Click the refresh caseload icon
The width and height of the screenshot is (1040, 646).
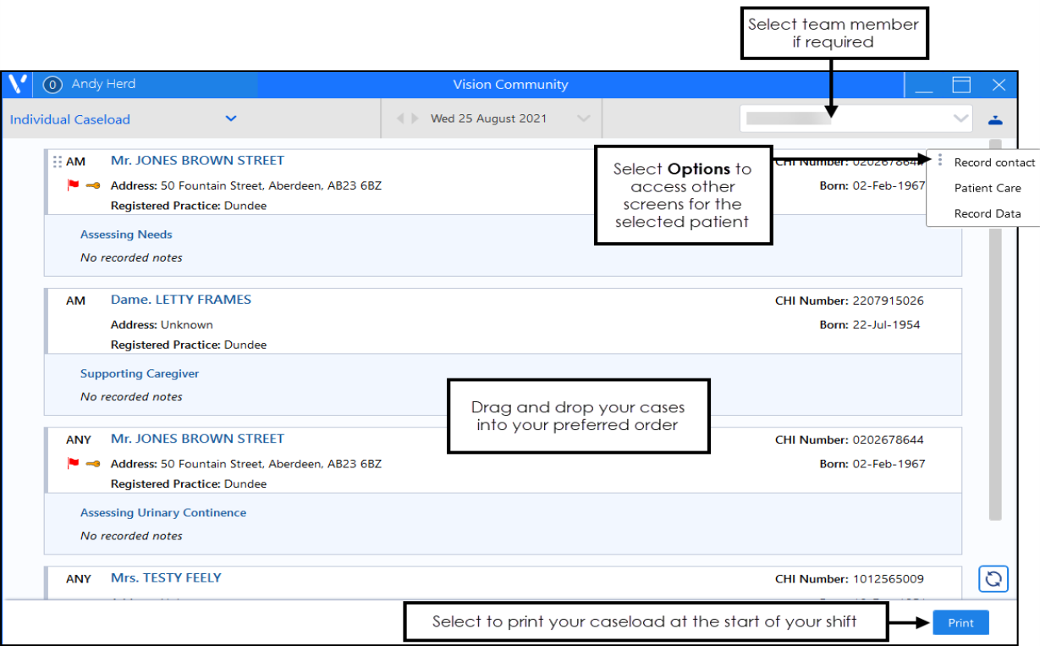tap(993, 579)
